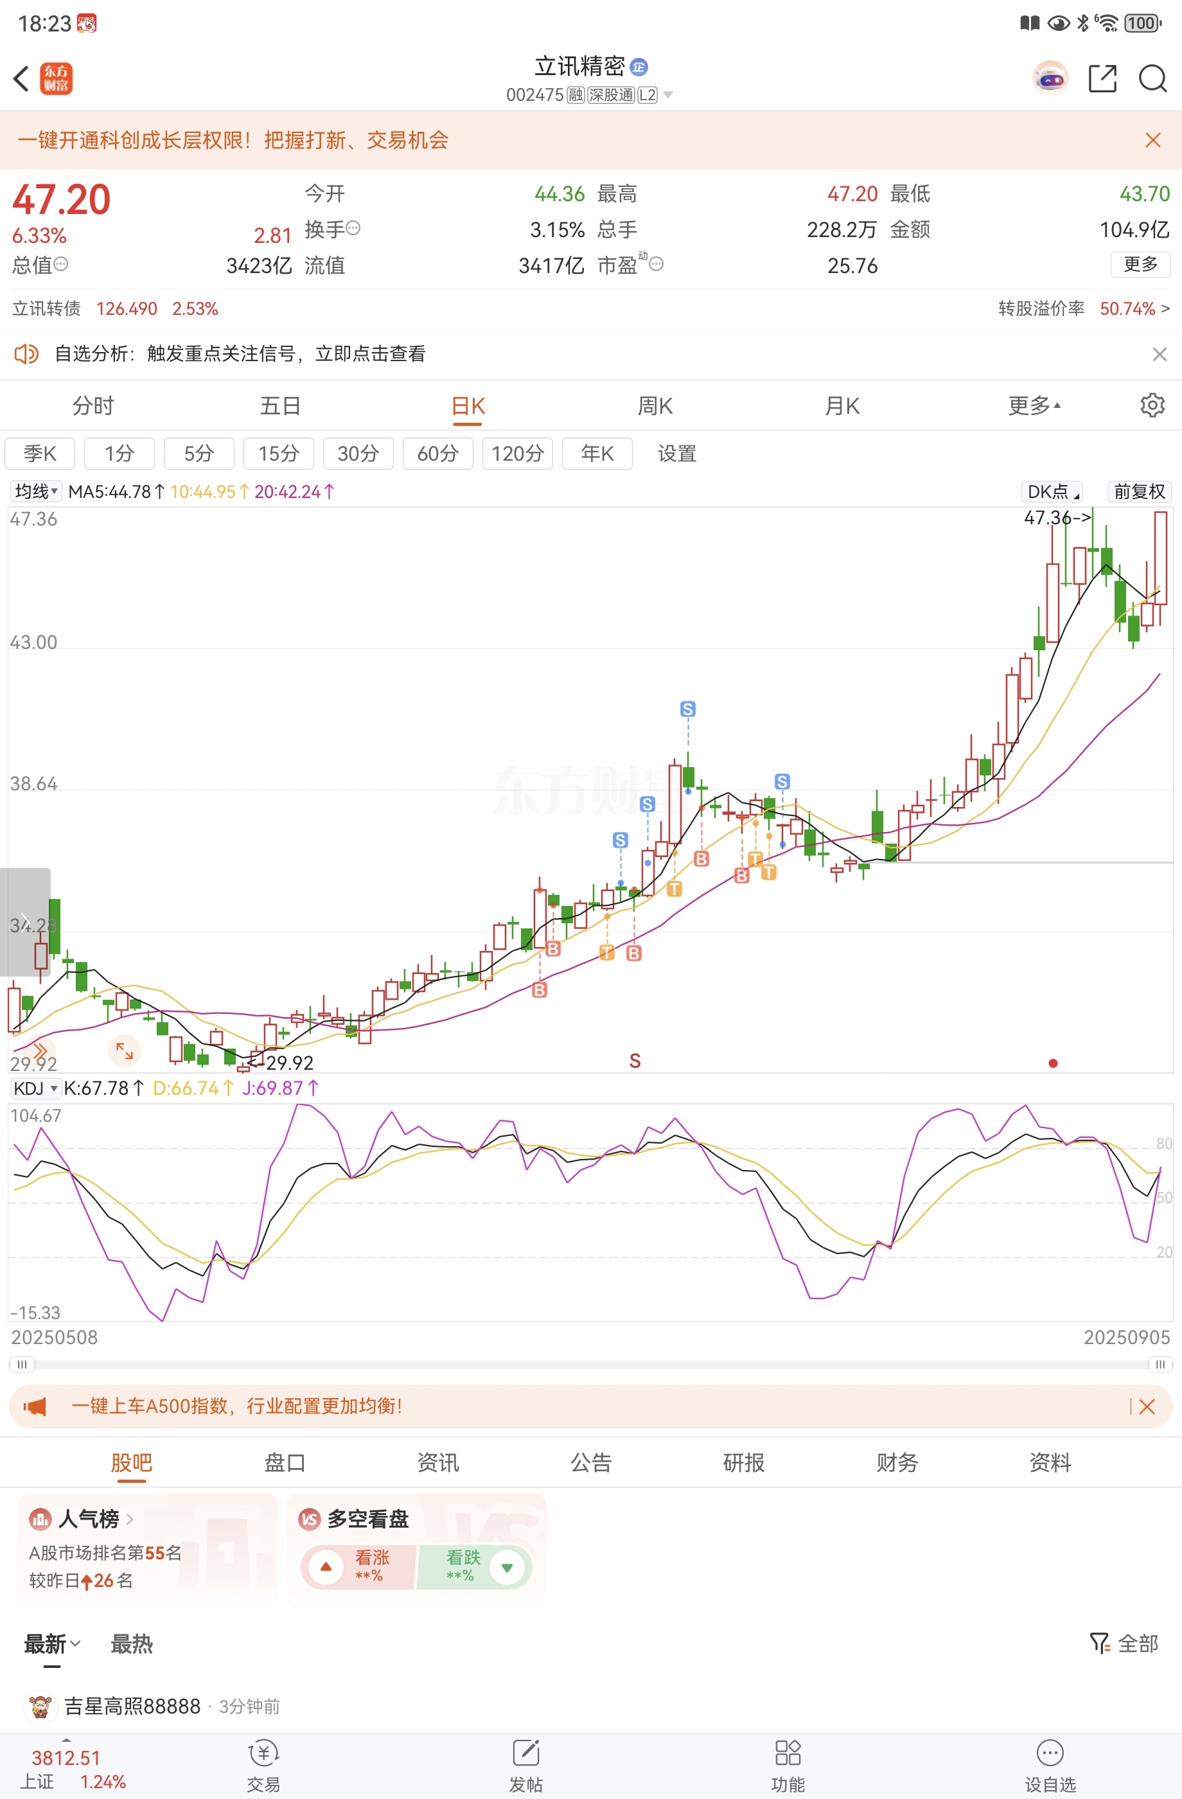Viewport: 1182px width, 1799px height.
Task: Open the AI assistant robot avatar
Action: tap(1050, 78)
